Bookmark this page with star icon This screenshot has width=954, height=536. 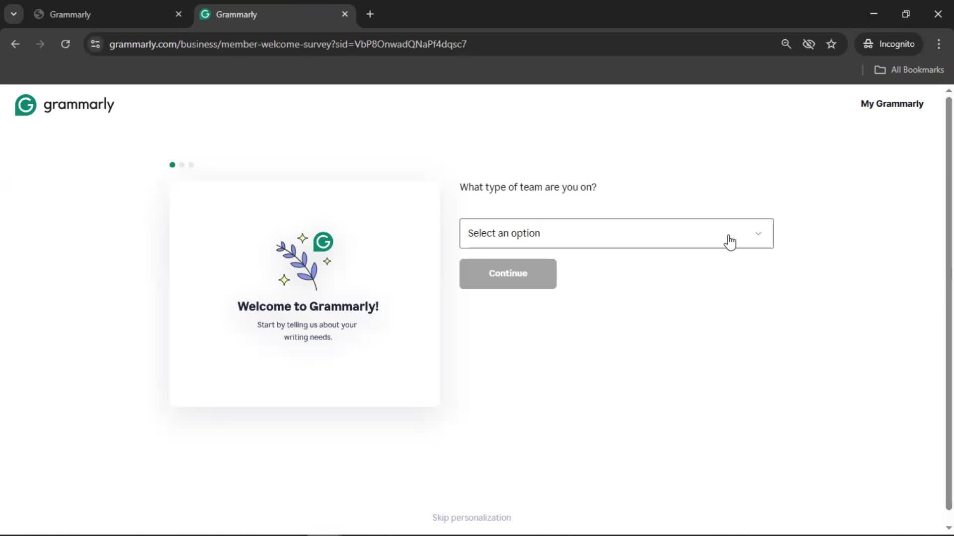(831, 44)
